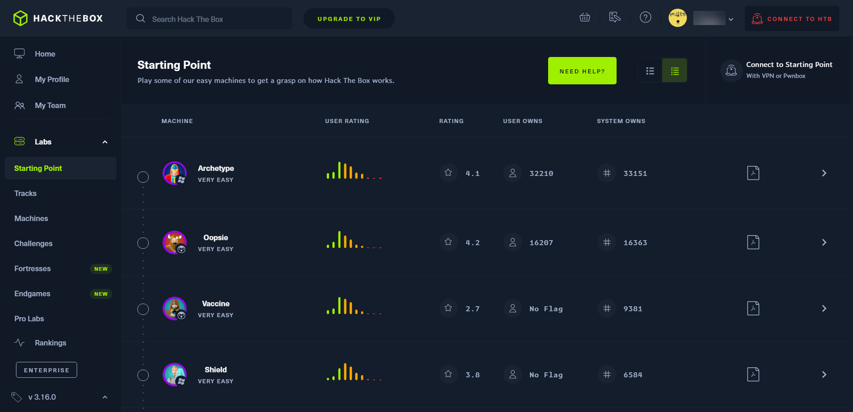Expand the v 3.16.0 version menu
Image resolution: width=853 pixels, height=412 pixels.
[105, 397]
